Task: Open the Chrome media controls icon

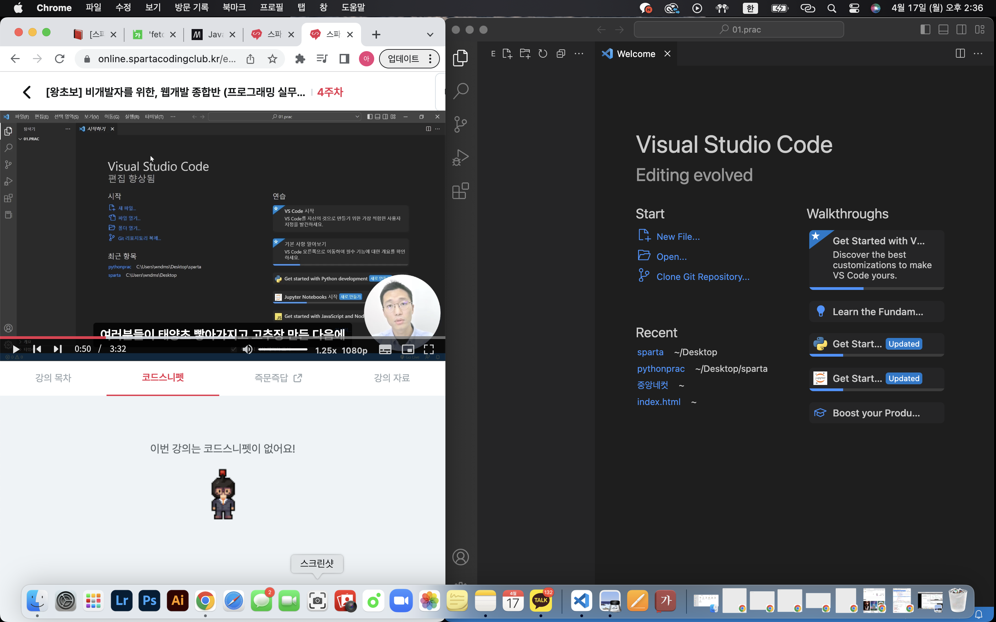Action: [322, 59]
